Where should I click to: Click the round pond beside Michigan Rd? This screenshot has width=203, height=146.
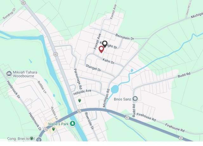[x=115, y=89]
